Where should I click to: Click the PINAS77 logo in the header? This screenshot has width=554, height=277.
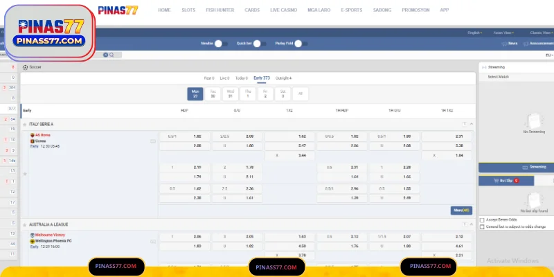(118, 10)
